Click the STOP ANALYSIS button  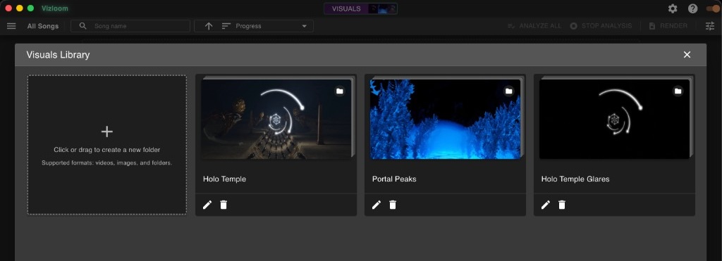coord(601,26)
